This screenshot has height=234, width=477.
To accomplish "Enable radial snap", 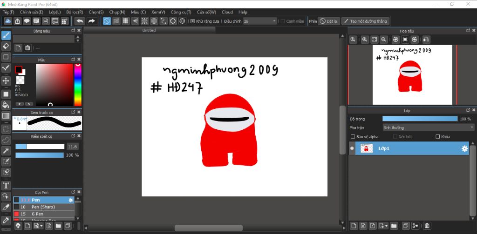I will pyautogui.click(x=144, y=21).
